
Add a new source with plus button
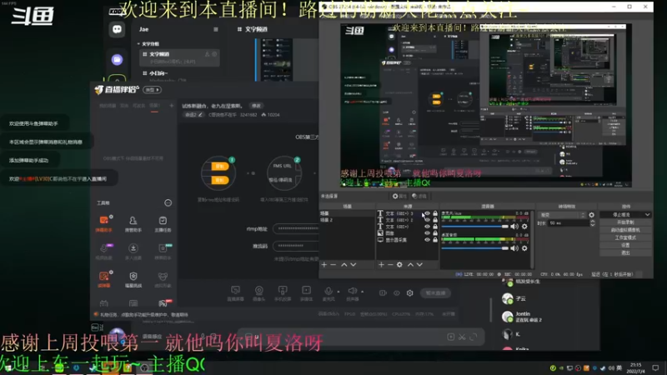coord(381,264)
